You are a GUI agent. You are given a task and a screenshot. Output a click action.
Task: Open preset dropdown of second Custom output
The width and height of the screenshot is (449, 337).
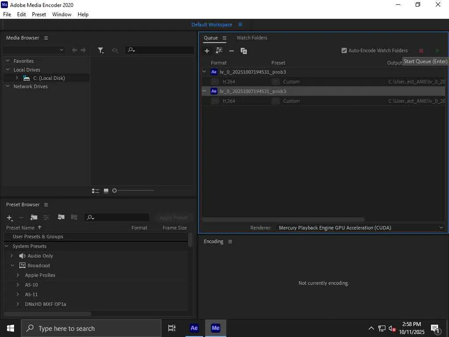[x=275, y=101]
